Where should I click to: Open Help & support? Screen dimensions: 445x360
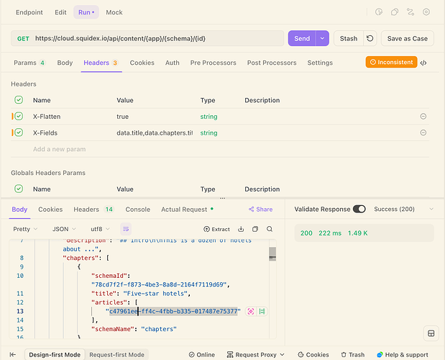pos(403,355)
